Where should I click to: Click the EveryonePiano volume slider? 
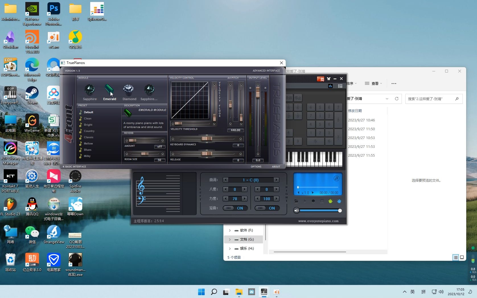(x=320, y=211)
